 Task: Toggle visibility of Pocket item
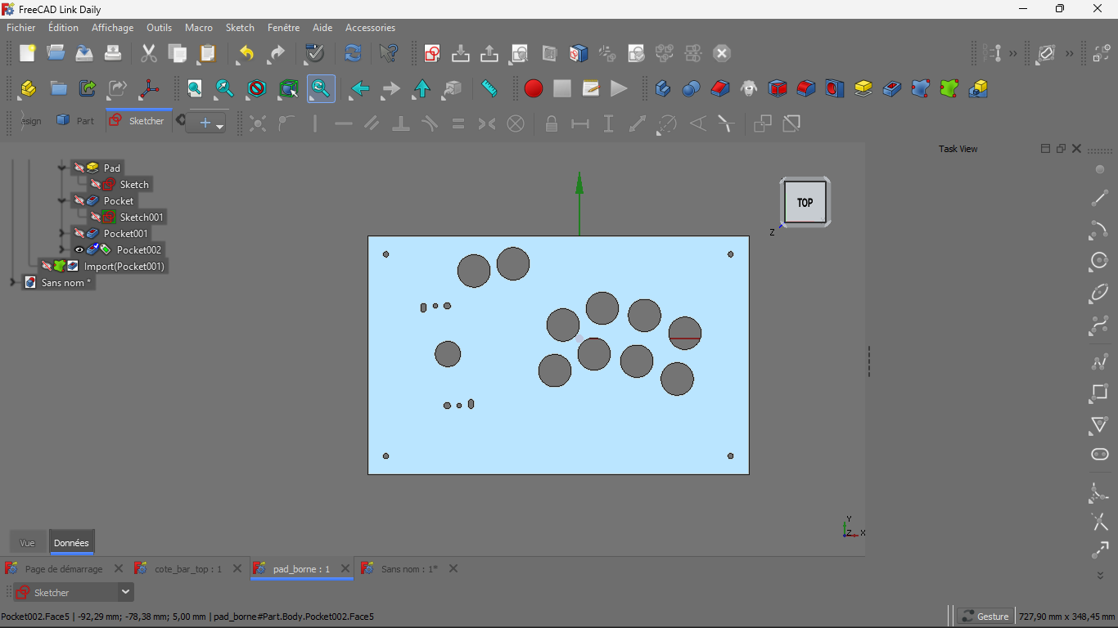click(x=79, y=200)
